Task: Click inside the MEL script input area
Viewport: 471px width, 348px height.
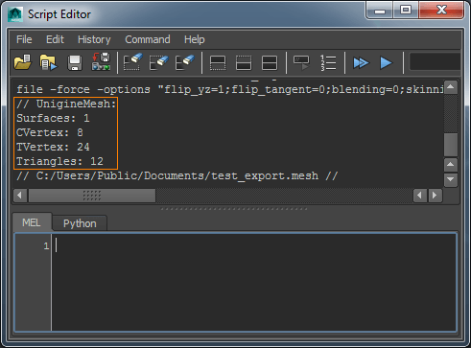Action: pyautogui.click(x=254, y=282)
